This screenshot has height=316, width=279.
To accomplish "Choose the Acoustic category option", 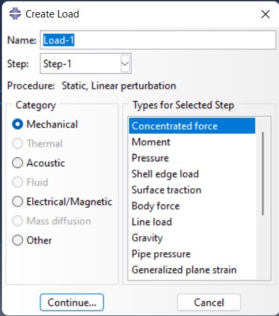I will (x=17, y=163).
